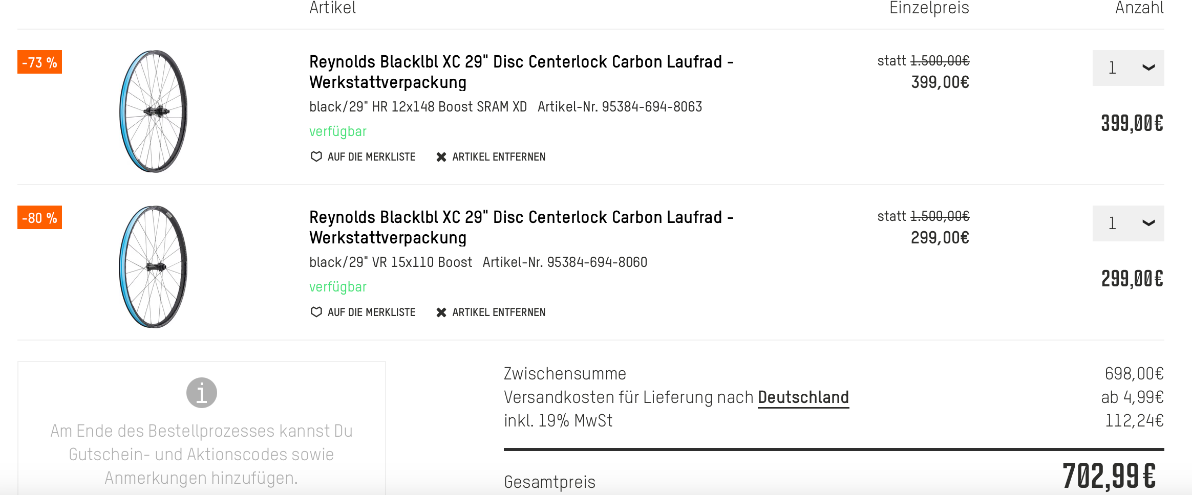Viewport: 1192px width, 495px height.
Task: Click the gray info circle icon
Action: click(x=202, y=393)
